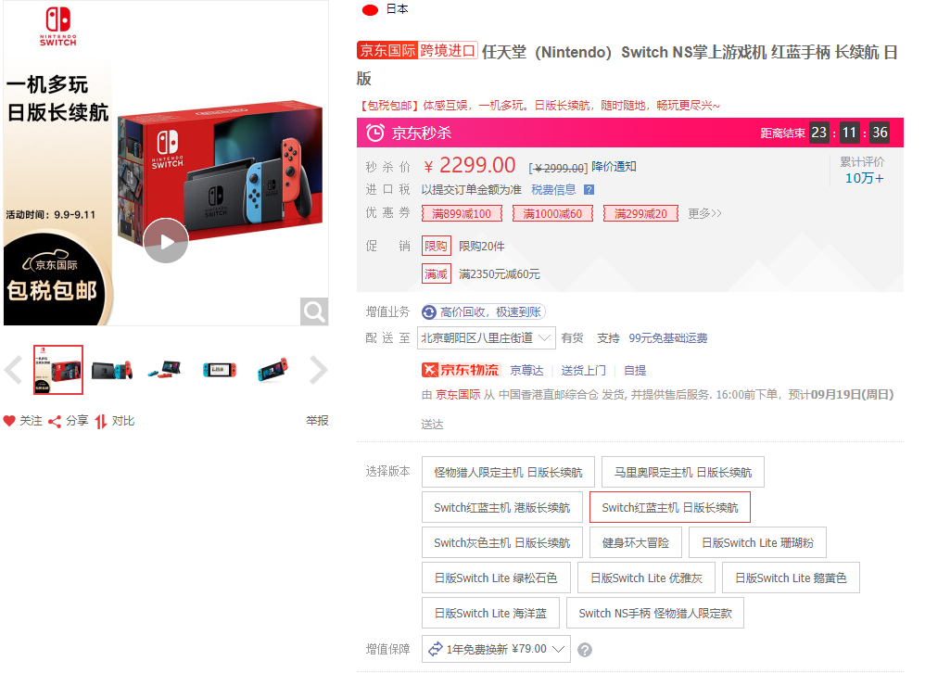This screenshot has width=925, height=673.
Task: Click the Japan flag icon
Action: coord(370,9)
